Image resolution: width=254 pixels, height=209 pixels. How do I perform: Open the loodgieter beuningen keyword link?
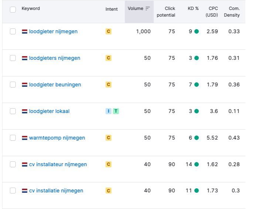[55, 85]
